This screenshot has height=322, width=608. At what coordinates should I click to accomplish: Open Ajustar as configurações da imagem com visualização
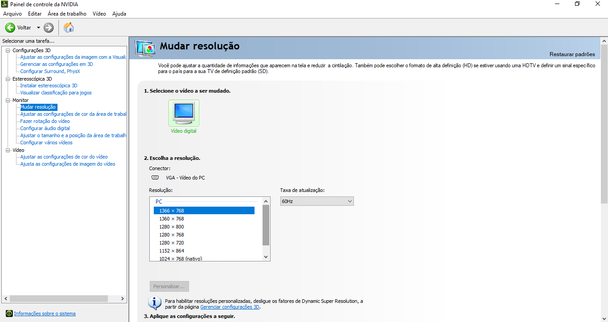74,57
